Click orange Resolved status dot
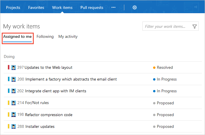The width and height of the screenshot is (205, 135). 154,68
